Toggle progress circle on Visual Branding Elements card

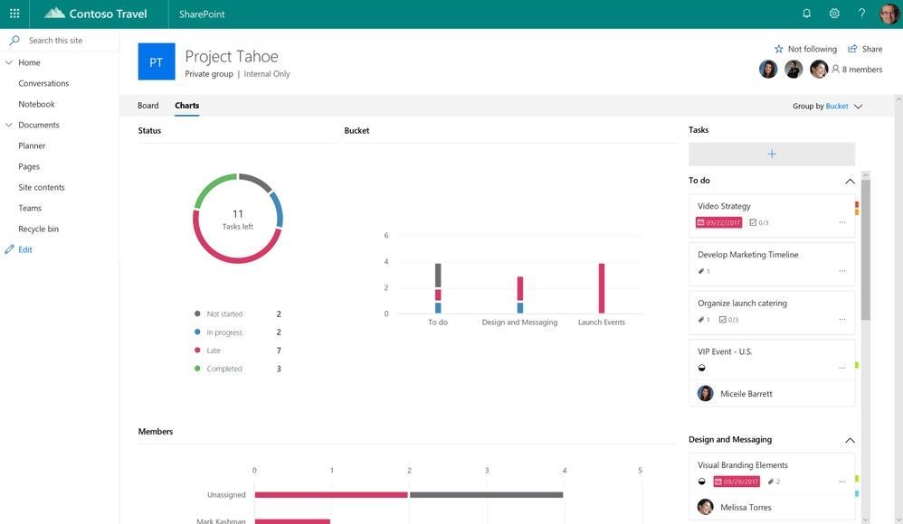(x=701, y=482)
